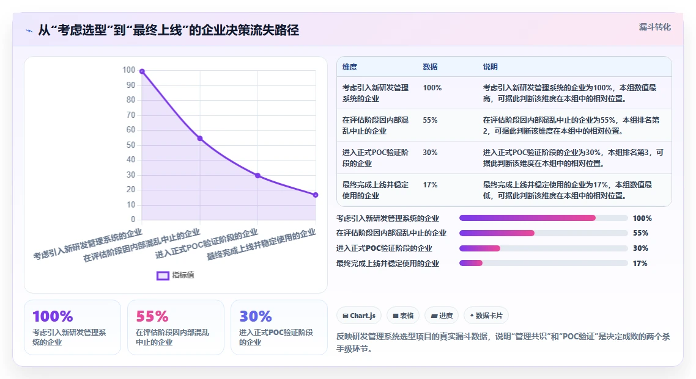Click the lightning icon beside the title
This screenshot has height=379, width=696.
point(29,31)
